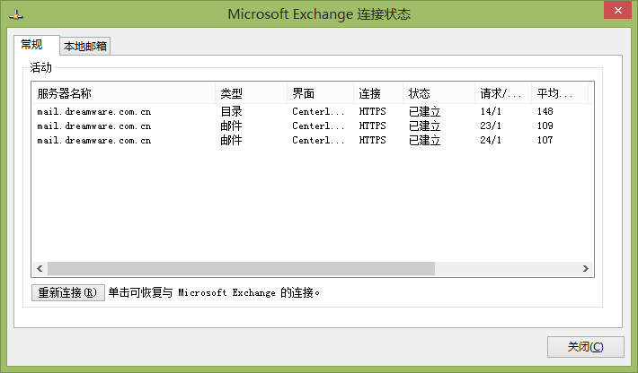Click the 关闭(C) button
The image size is (638, 373).
[x=586, y=347]
